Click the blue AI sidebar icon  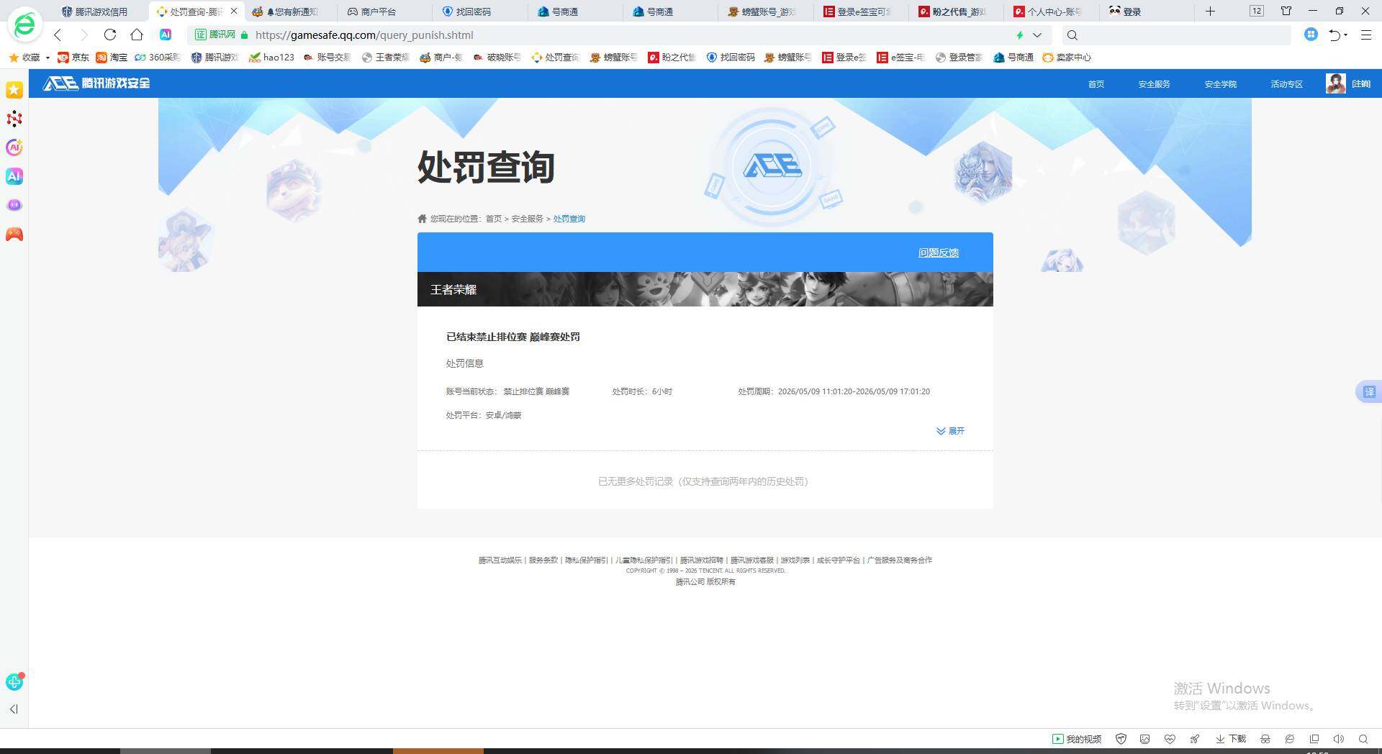click(x=14, y=176)
